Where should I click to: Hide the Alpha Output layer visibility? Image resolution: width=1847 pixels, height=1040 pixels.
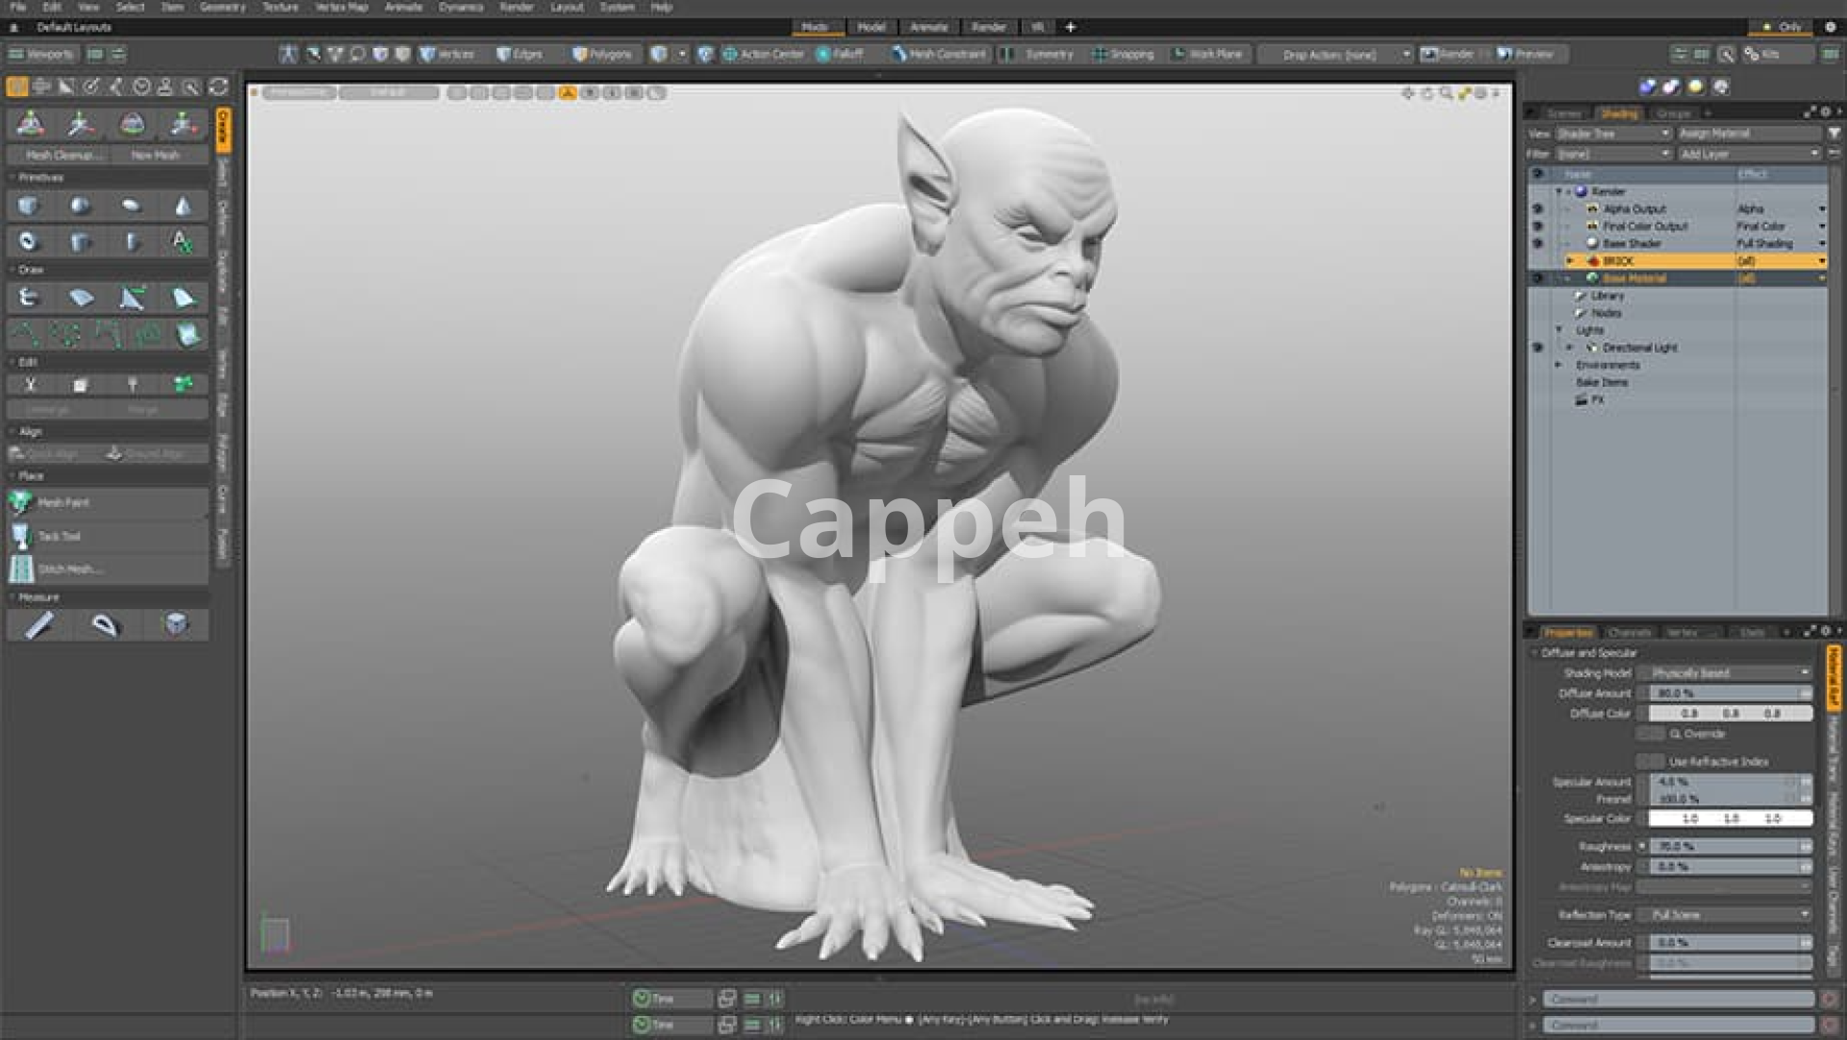(1537, 209)
